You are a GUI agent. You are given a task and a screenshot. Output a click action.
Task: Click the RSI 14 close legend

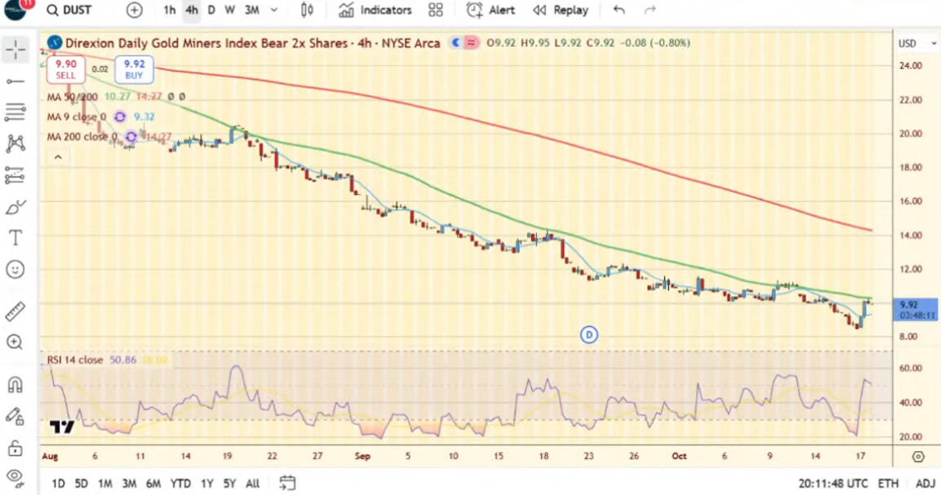[x=74, y=360]
